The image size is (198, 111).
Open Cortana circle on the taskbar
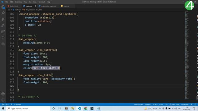pyautogui.click(x=54, y=108)
